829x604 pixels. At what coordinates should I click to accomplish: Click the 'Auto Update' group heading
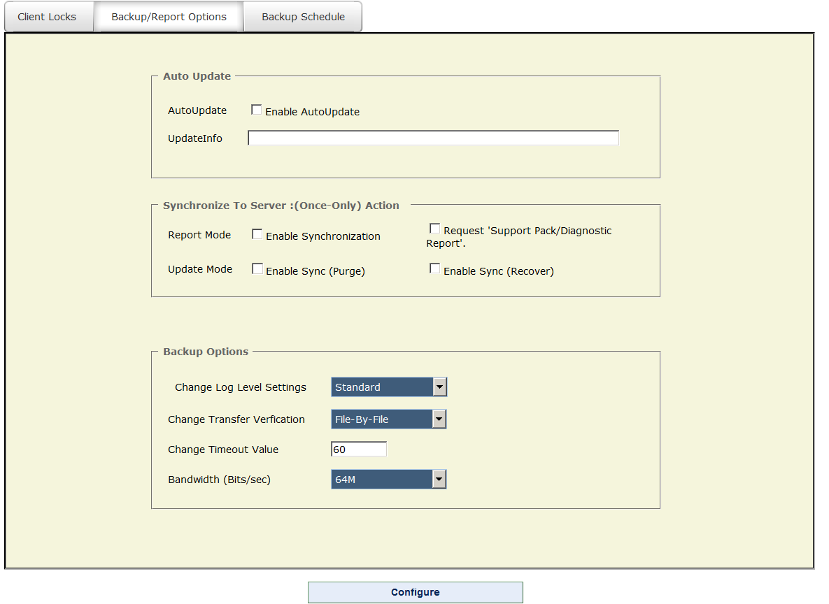(x=197, y=76)
